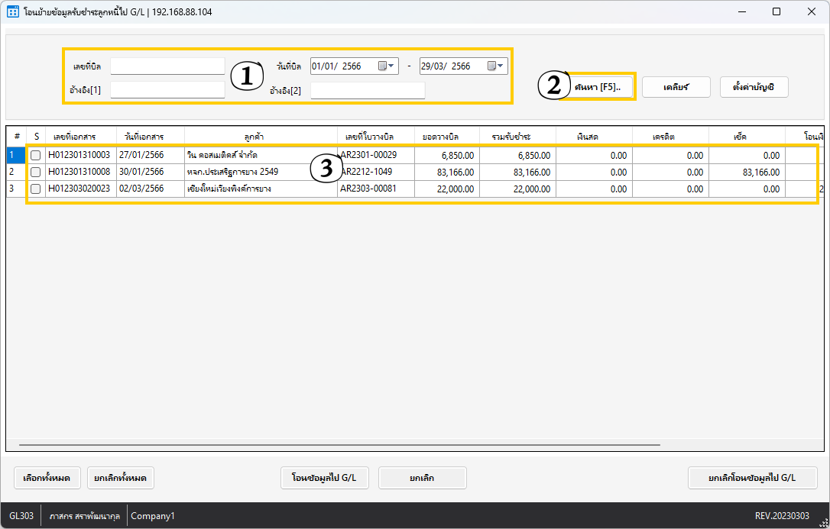Screen dimensions: 830x529
Task: Sort by the ลูกค้า column header
Action: click(x=260, y=137)
